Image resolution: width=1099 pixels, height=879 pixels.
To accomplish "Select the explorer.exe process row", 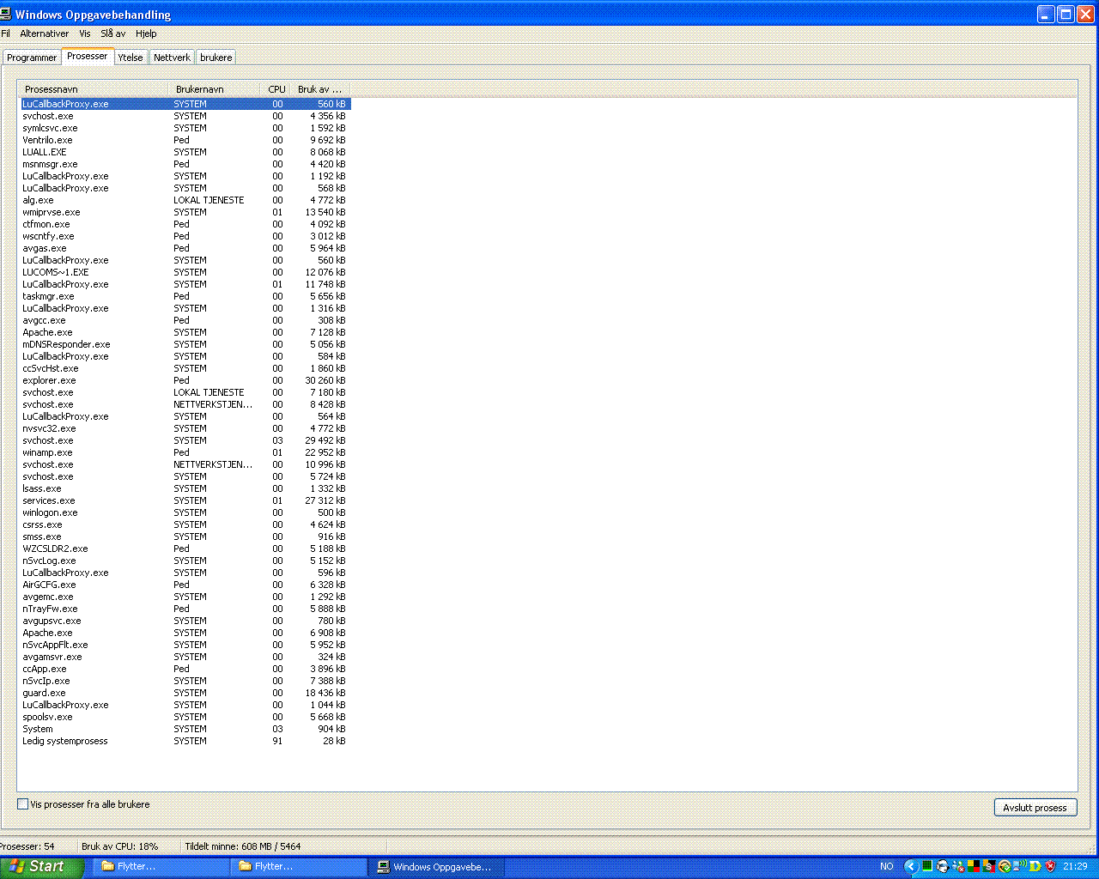I will [185, 380].
